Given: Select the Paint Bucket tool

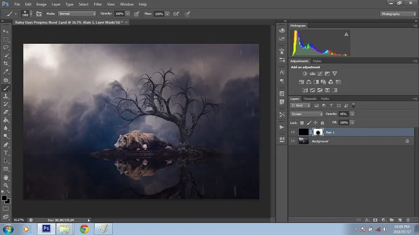Looking at the screenshot, I should click(x=6, y=120).
